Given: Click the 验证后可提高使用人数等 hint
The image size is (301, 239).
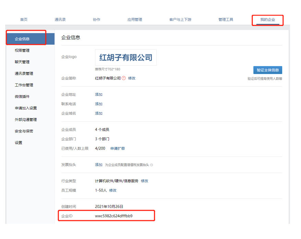Looking at the screenshot, I should [x=265, y=79].
